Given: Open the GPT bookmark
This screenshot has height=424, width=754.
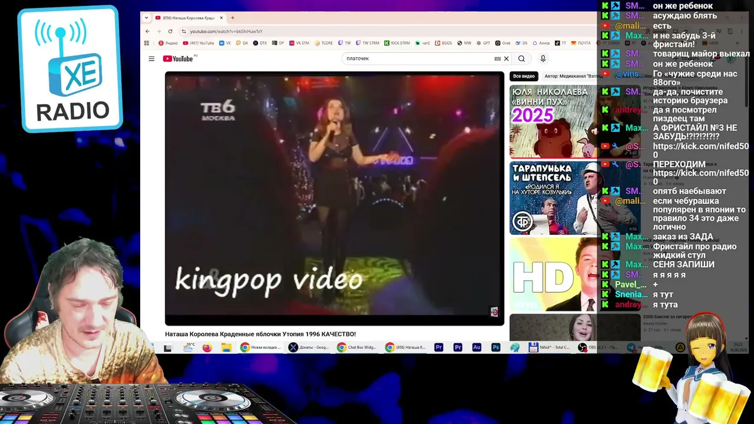Looking at the screenshot, I should coord(483,43).
